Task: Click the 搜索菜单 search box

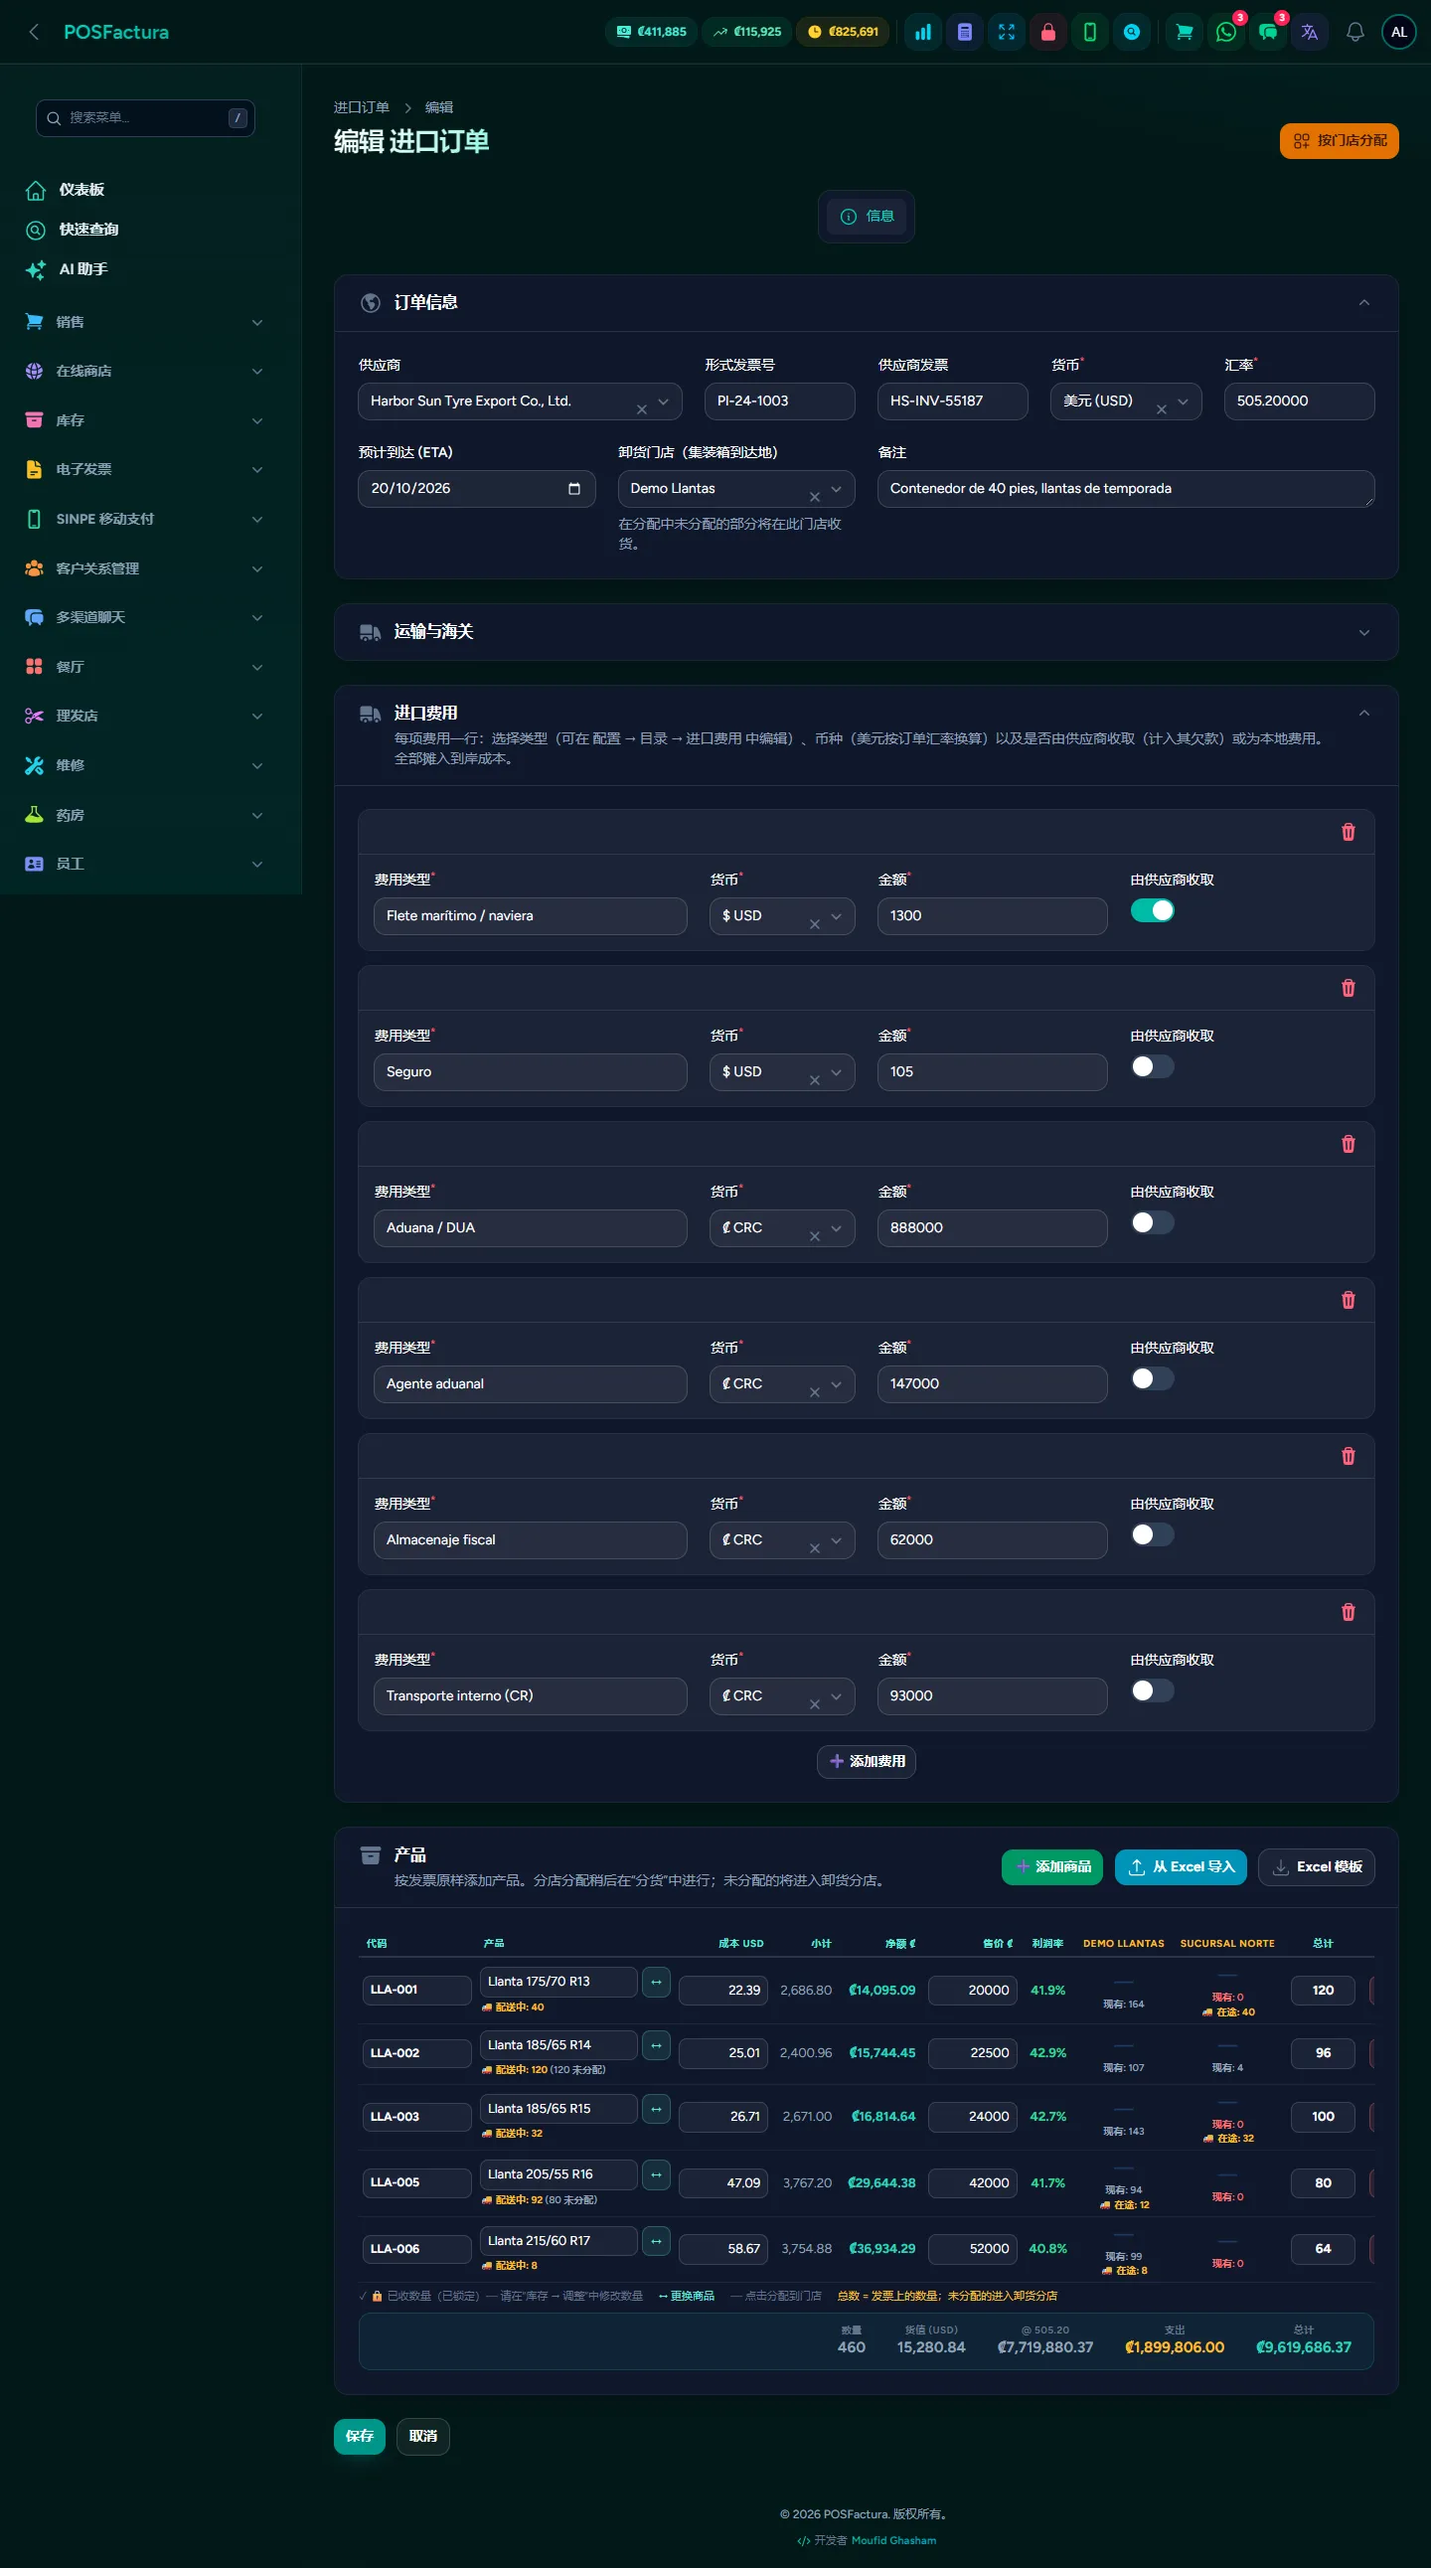Action: [145, 117]
